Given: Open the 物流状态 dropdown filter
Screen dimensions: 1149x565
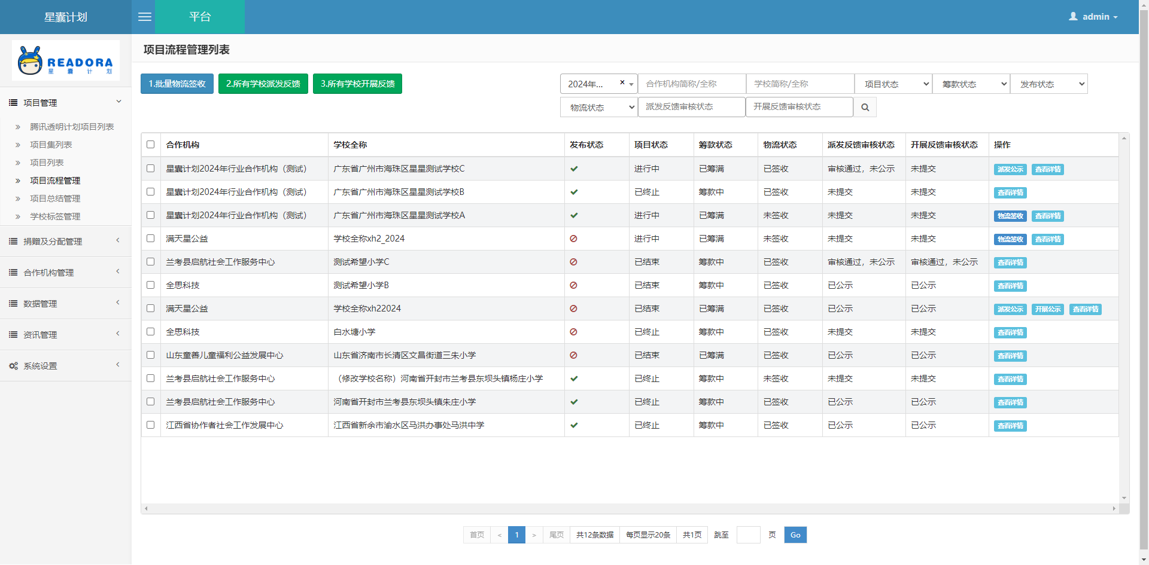Looking at the screenshot, I should click(598, 108).
